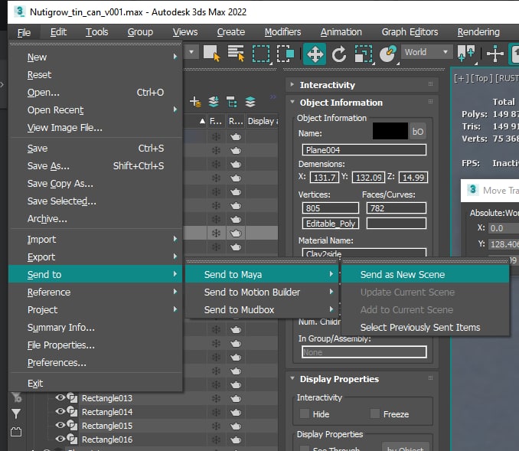Activate the Rotate tool

click(x=339, y=54)
